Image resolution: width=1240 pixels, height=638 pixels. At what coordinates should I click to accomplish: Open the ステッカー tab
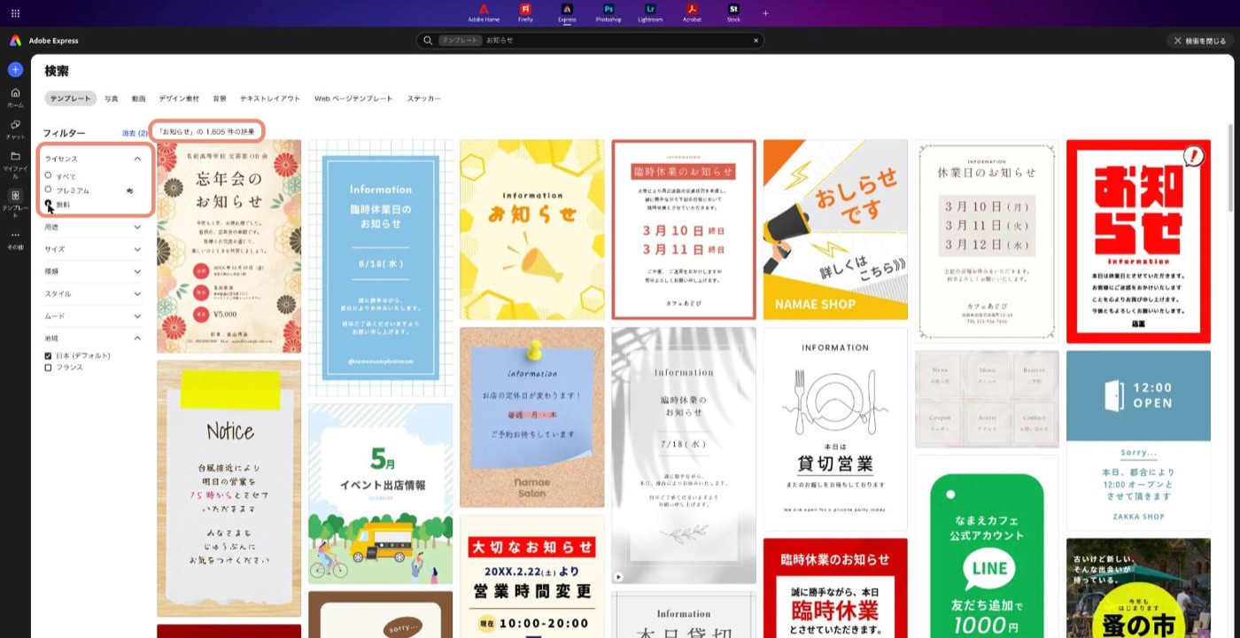click(x=424, y=98)
